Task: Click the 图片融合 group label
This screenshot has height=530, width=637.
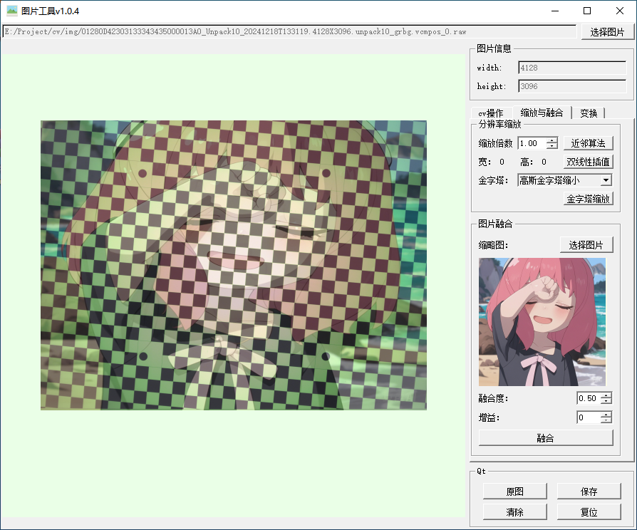Action: click(x=495, y=224)
